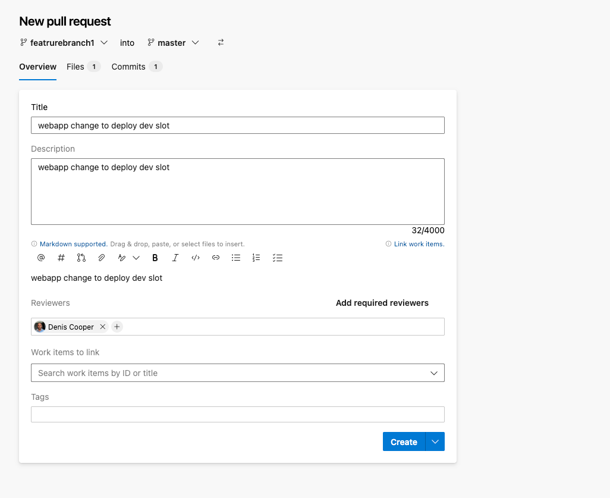This screenshot has height=498, width=610.
Task: Focus the Description text area
Action: [x=238, y=192]
